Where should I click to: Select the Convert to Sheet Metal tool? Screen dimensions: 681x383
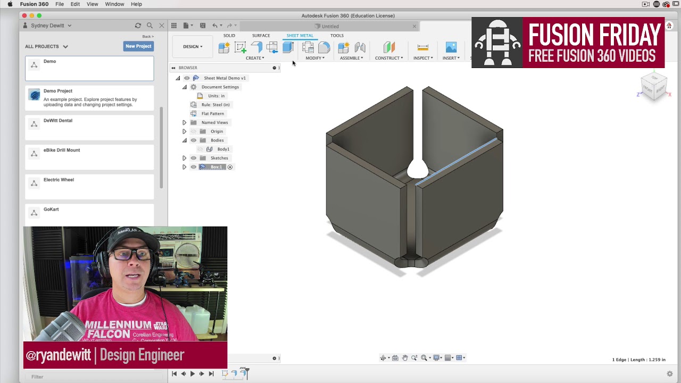tap(288, 48)
